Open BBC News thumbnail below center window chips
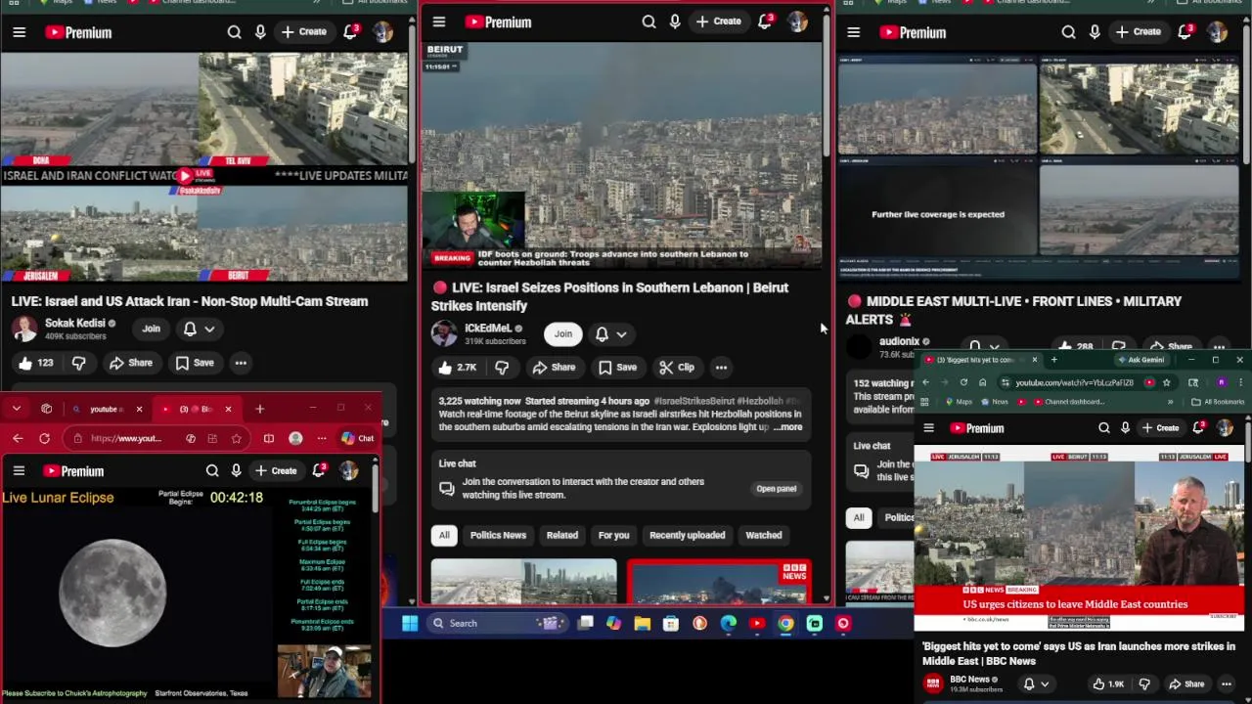1252x704 pixels. (x=719, y=582)
